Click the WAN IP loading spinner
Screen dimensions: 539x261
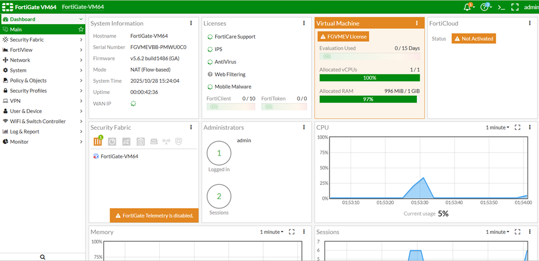pos(133,103)
